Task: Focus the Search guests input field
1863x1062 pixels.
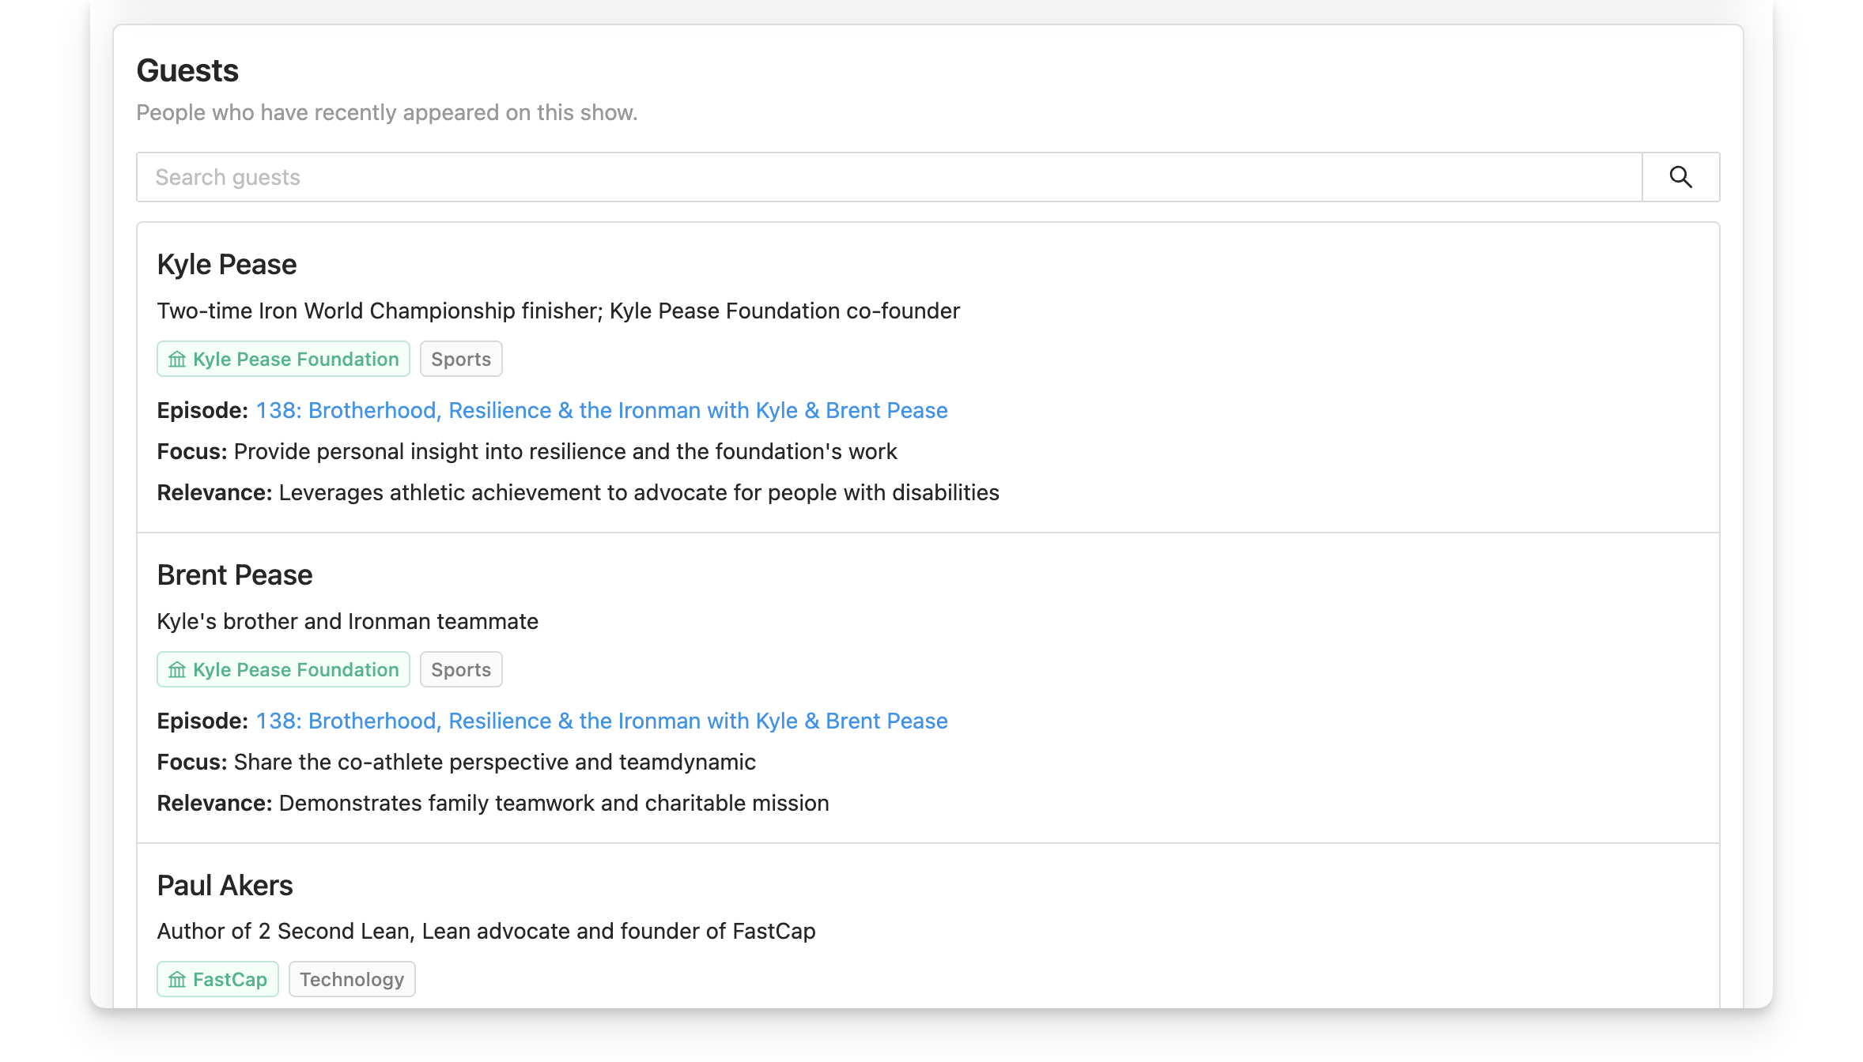Action: tap(890, 177)
